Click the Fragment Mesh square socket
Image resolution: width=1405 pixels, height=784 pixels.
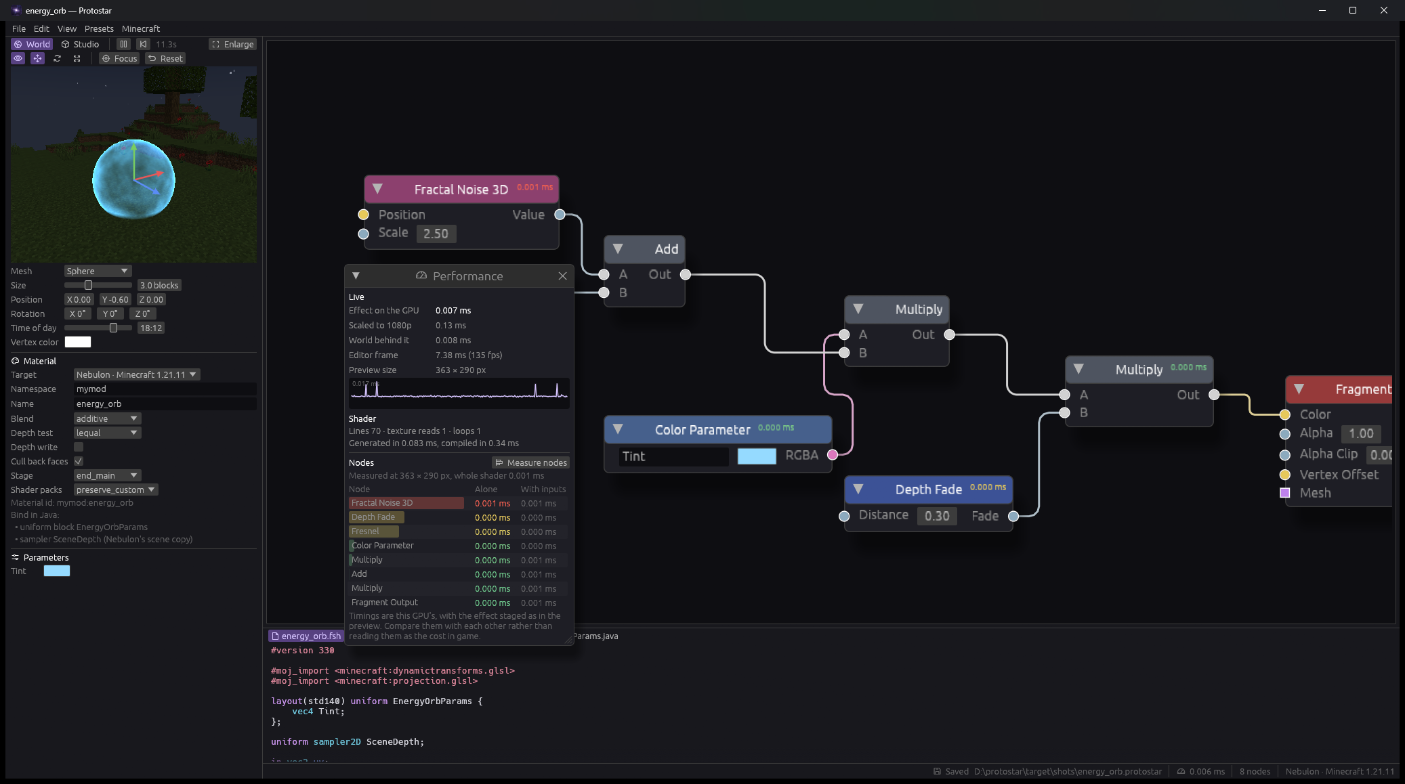pyautogui.click(x=1284, y=492)
